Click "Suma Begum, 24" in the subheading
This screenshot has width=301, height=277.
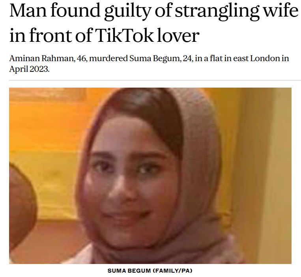[x=161, y=58]
